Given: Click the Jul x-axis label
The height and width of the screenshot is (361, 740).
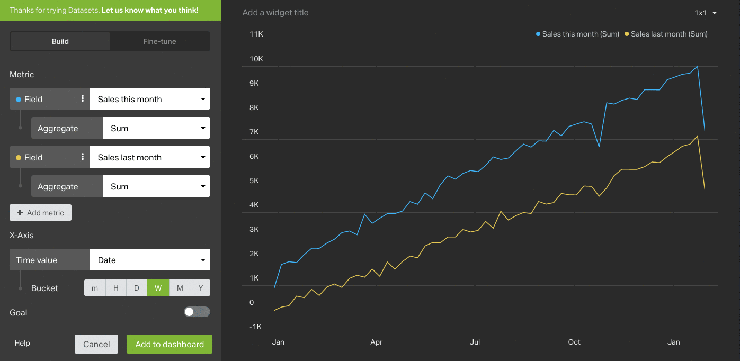Looking at the screenshot, I should pos(475,342).
